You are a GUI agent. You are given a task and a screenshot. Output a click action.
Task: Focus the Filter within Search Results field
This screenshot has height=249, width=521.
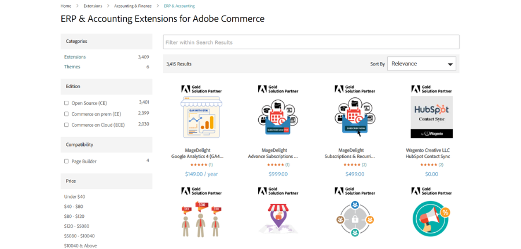coord(311,42)
